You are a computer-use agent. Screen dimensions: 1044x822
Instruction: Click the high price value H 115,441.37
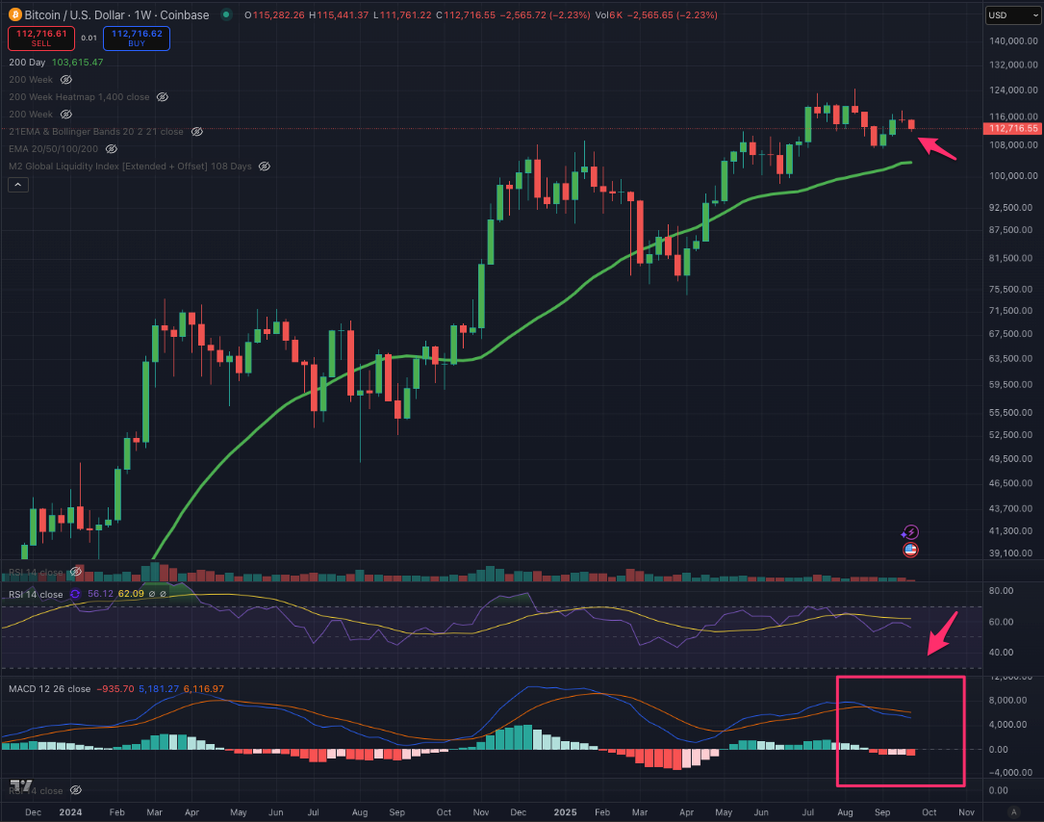click(339, 14)
